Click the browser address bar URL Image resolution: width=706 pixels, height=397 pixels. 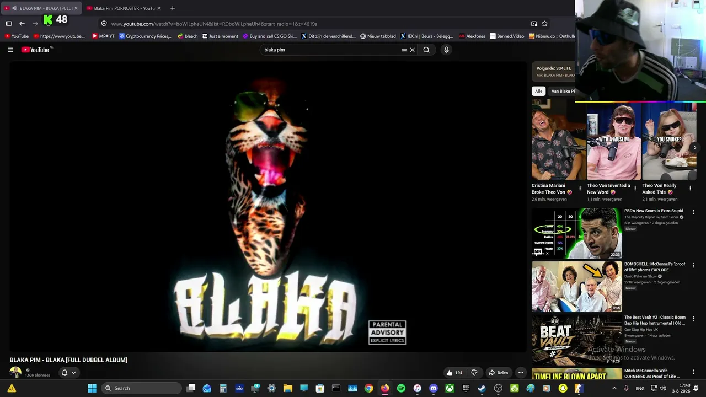(214, 24)
